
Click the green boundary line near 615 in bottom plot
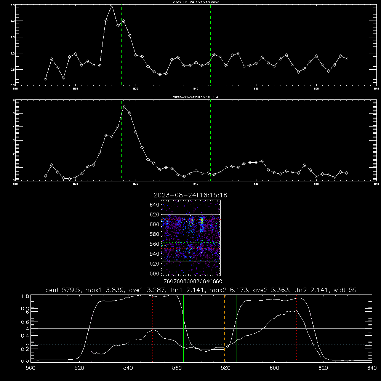coord(311,328)
